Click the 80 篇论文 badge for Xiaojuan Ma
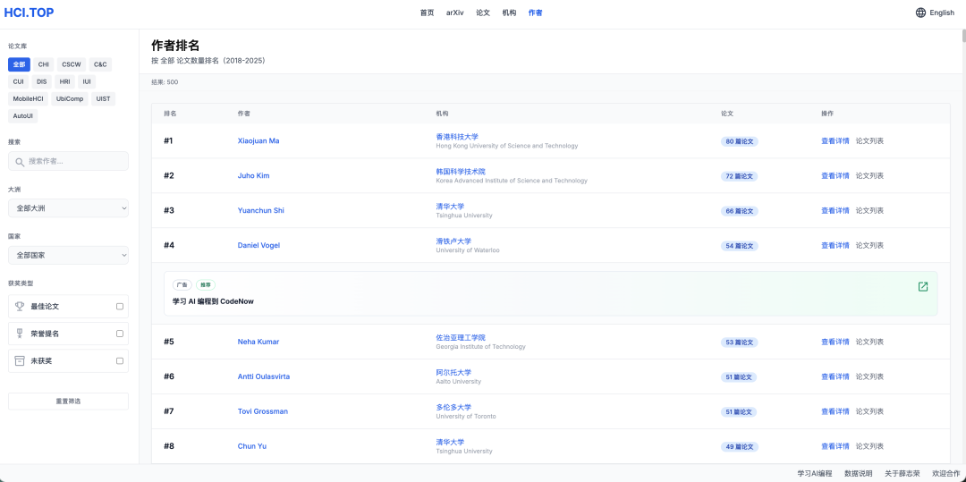Image resolution: width=966 pixels, height=482 pixels. pos(739,141)
